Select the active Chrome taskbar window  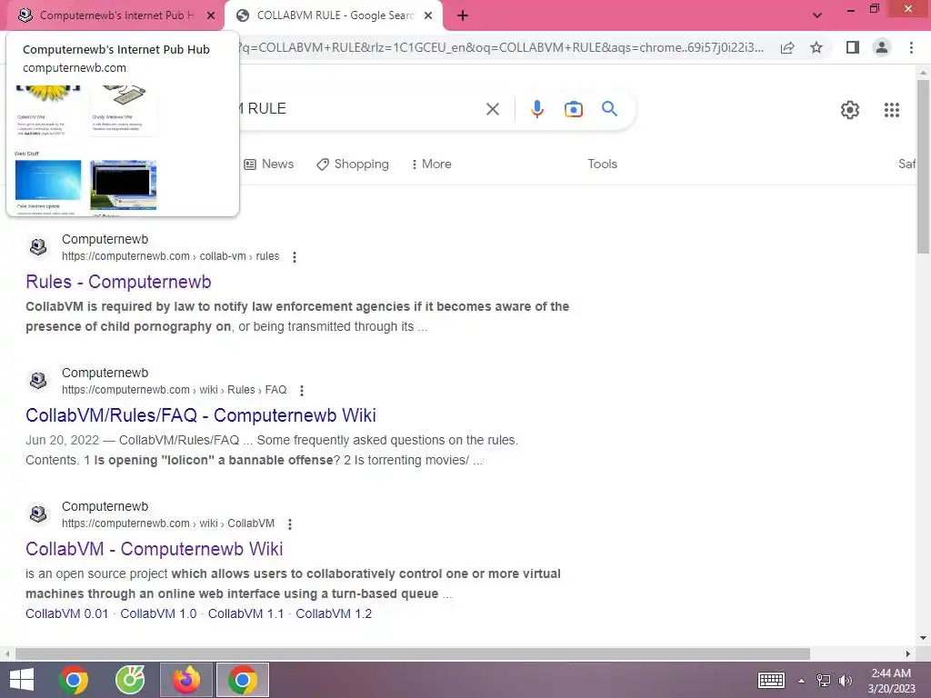pos(242,680)
